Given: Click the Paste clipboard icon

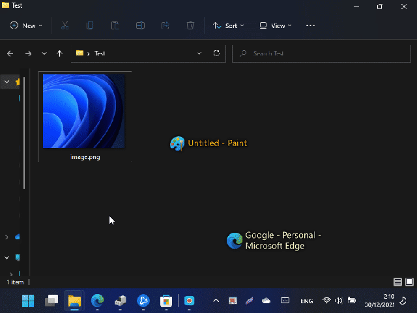Looking at the screenshot, I should pyautogui.click(x=115, y=25).
